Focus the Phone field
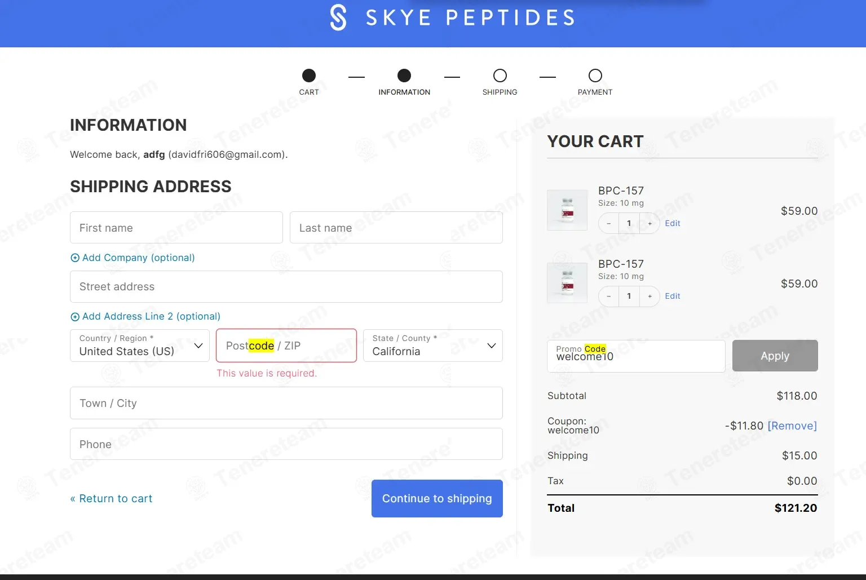Image resolution: width=866 pixels, height=580 pixels. pyautogui.click(x=286, y=444)
